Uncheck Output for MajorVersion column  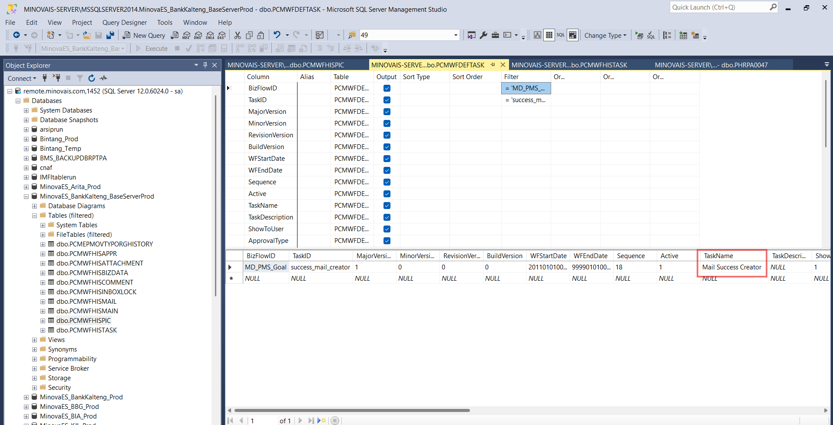387,112
